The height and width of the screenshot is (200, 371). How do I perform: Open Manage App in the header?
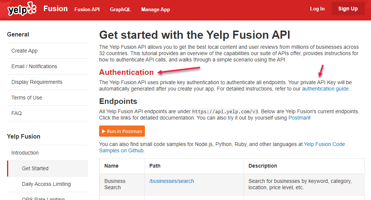point(155,9)
